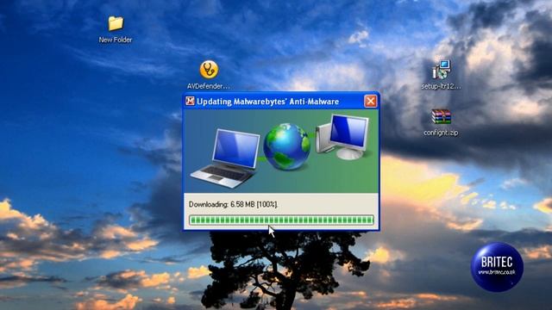Click the 'AVDefender…' icon label text
The width and height of the screenshot is (552, 310).
(x=209, y=86)
